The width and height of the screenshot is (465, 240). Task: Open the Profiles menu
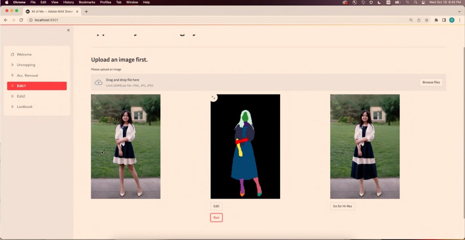coord(106,2)
